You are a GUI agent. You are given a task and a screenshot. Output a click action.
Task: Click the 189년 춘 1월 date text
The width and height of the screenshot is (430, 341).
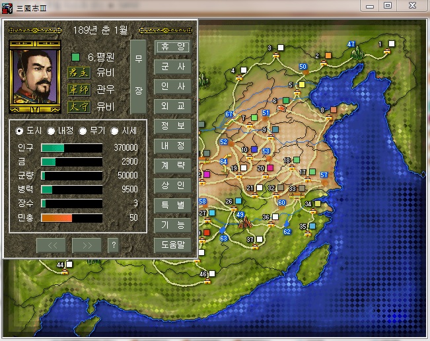[100, 30]
